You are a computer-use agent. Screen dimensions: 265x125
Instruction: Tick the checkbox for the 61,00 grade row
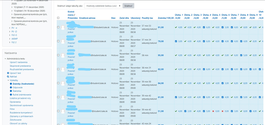click(x=58, y=97)
